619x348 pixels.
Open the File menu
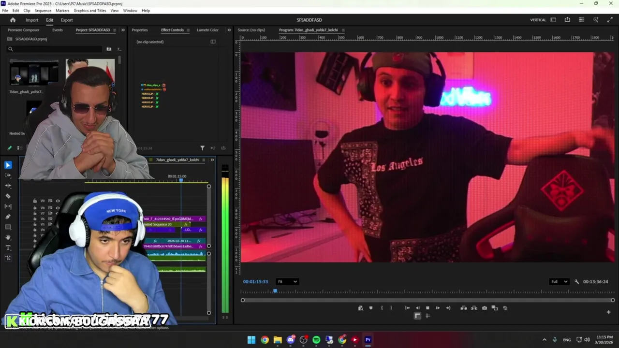click(5, 11)
